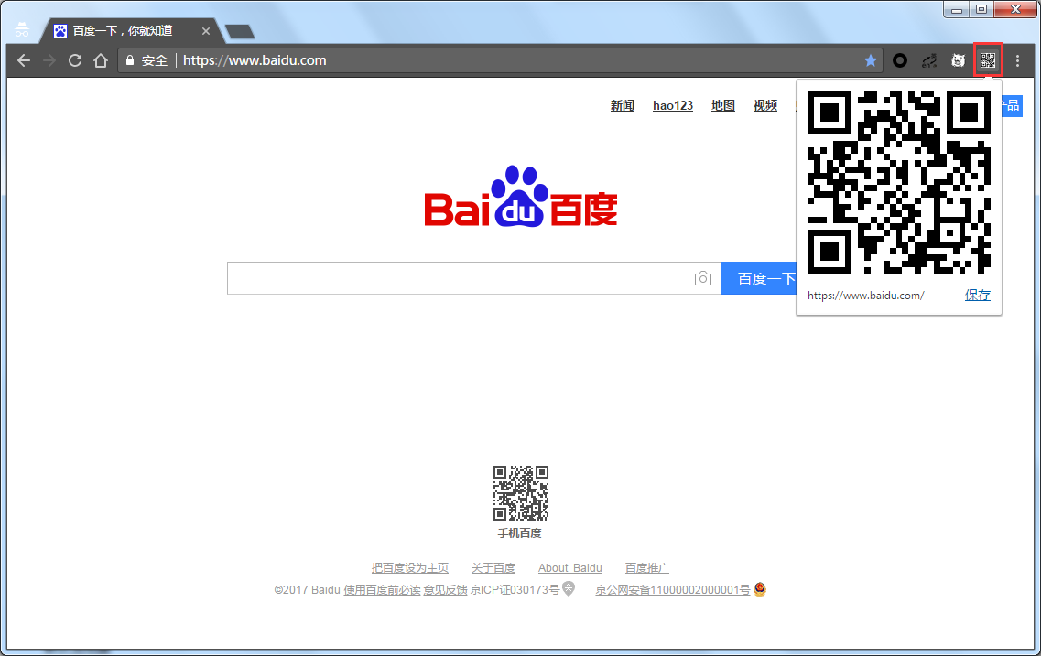This screenshot has width=1041, height=656.
Task: Close the Baidu browser tab
Action: [206, 30]
